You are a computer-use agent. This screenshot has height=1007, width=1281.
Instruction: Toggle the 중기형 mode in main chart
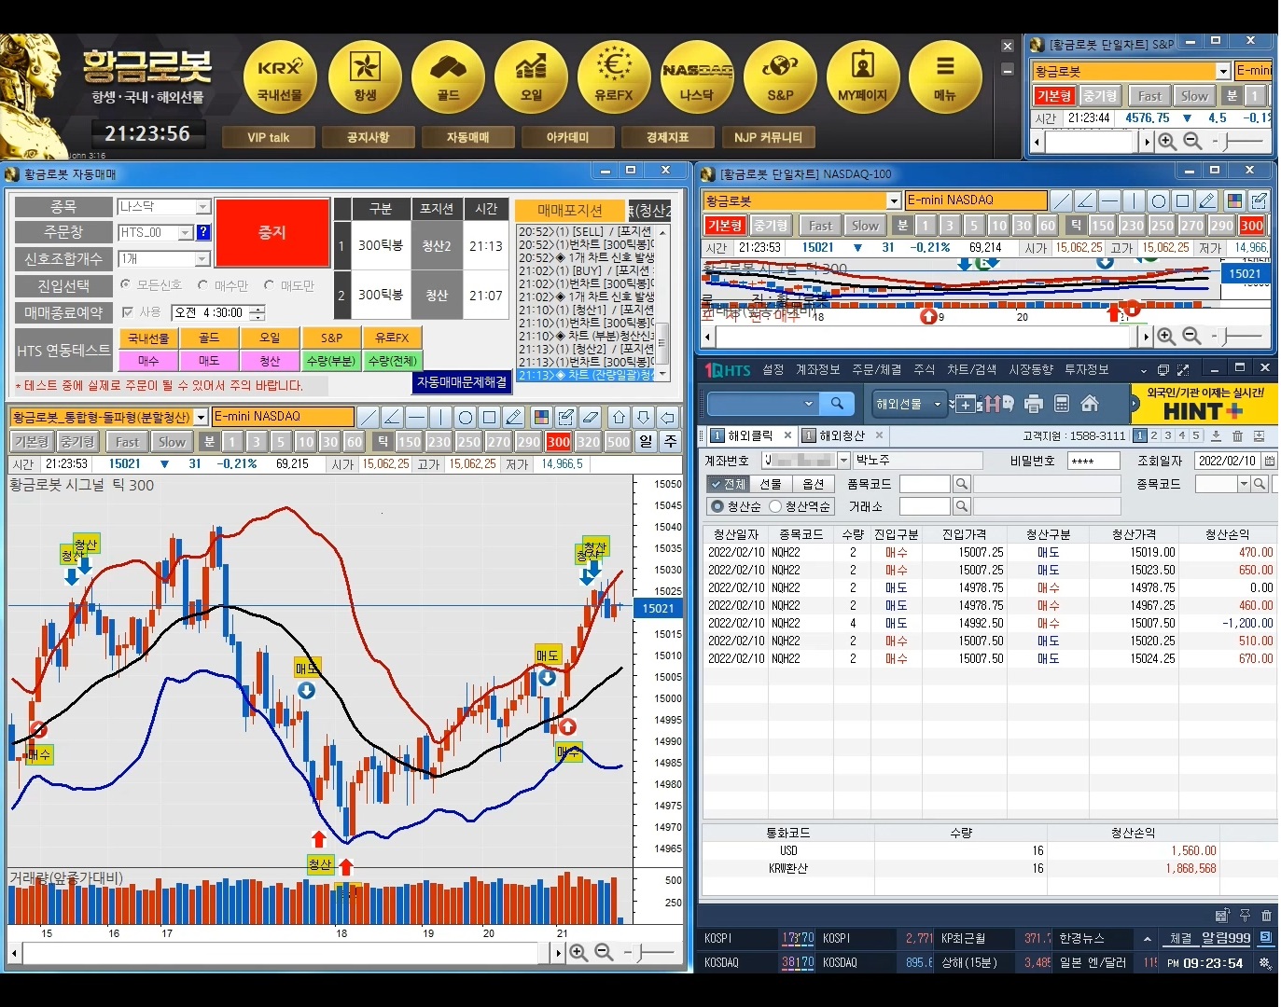(77, 442)
